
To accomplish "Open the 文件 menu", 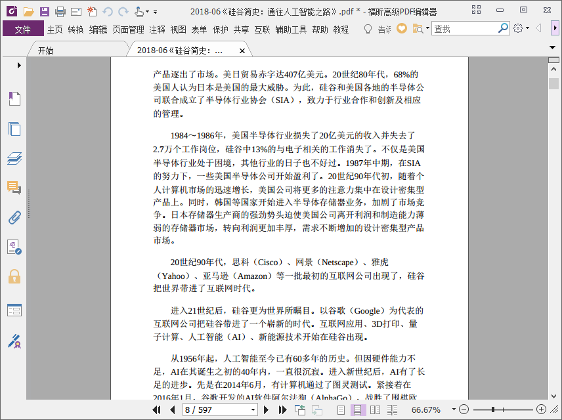I will click(x=23, y=29).
